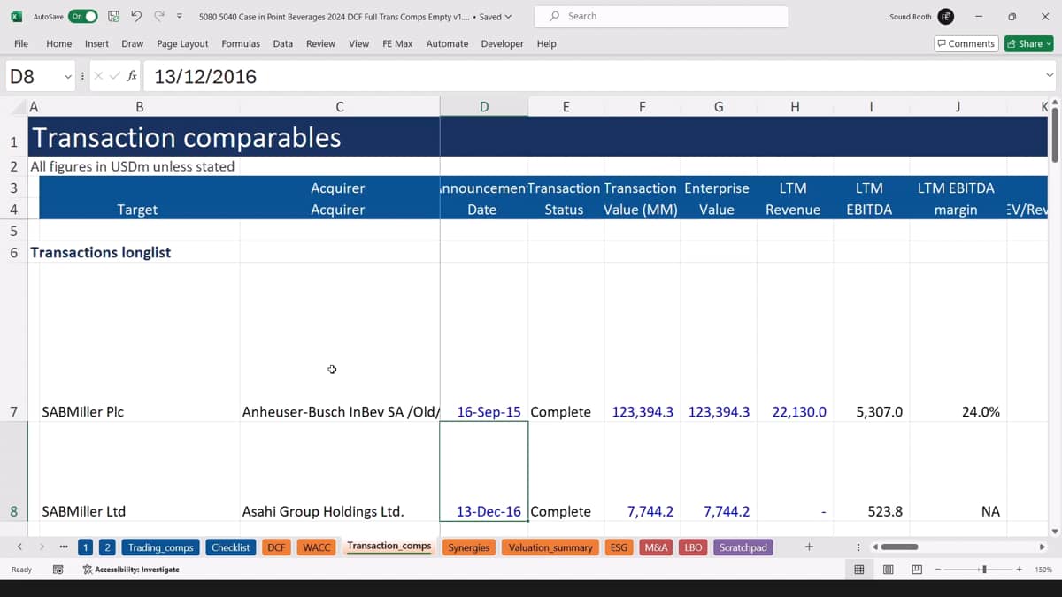This screenshot has height=597, width=1062.
Task: Switch to the Scratchpad sheet tab
Action: [743, 547]
